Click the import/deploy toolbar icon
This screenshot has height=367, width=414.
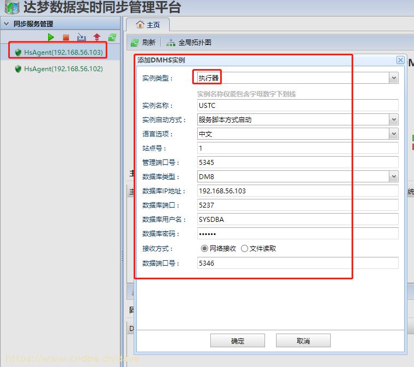[81, 37]
